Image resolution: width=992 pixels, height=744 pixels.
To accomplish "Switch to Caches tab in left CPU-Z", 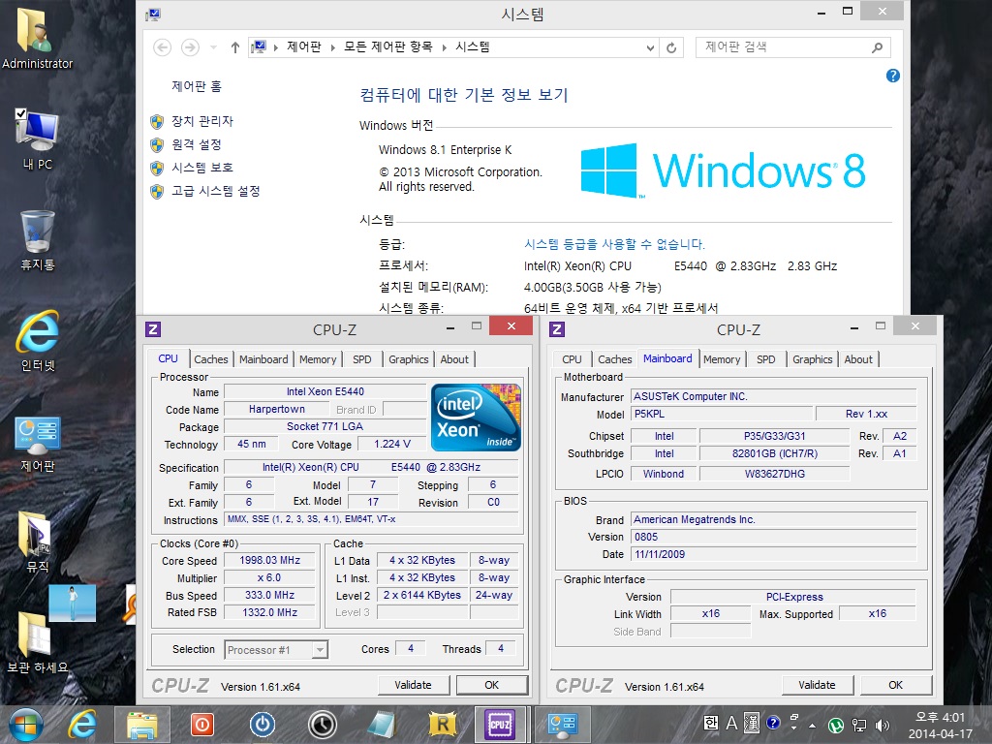I will (x=210, y=359).
